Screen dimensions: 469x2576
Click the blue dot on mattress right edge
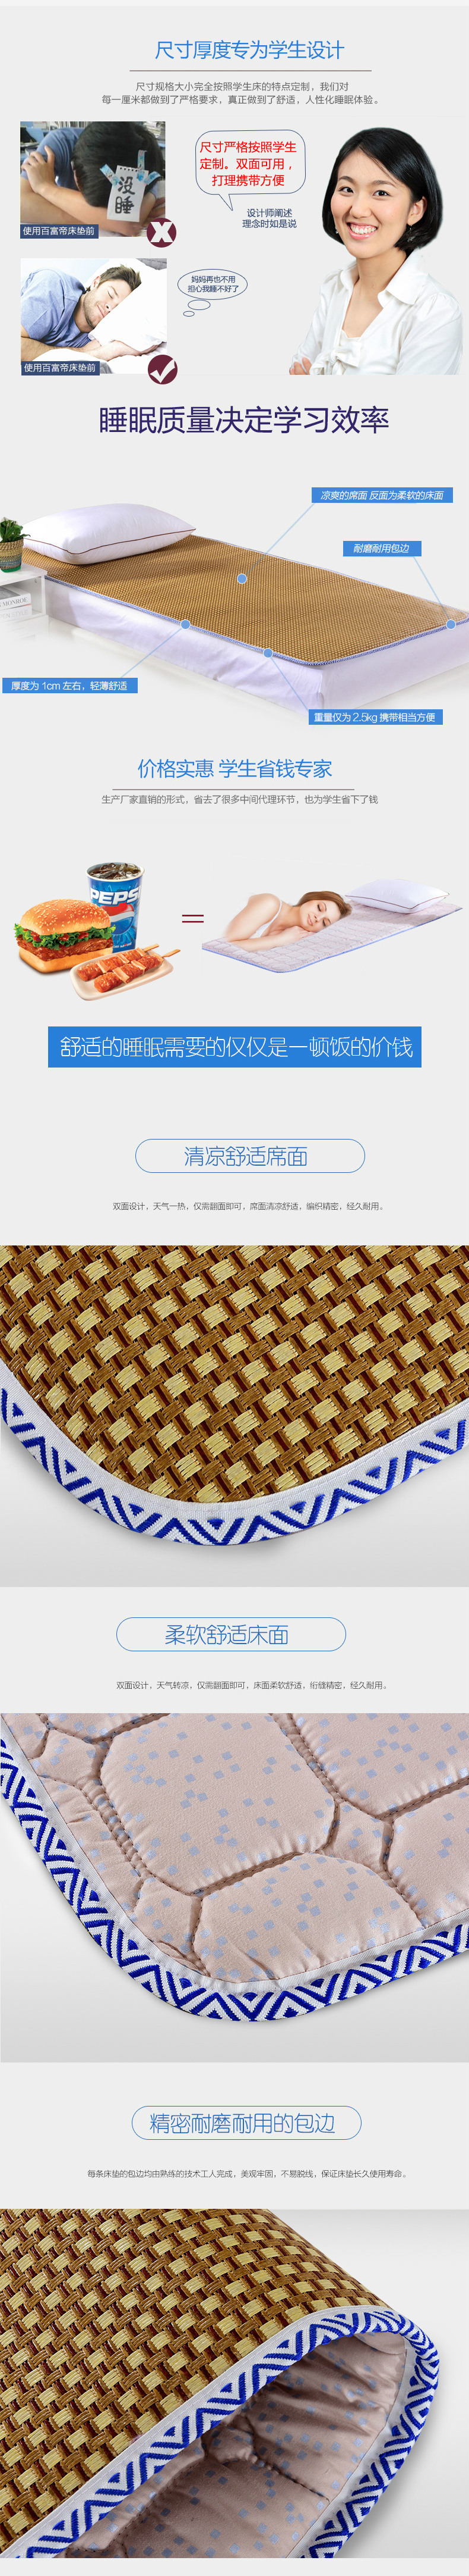[x=450, y=624]
